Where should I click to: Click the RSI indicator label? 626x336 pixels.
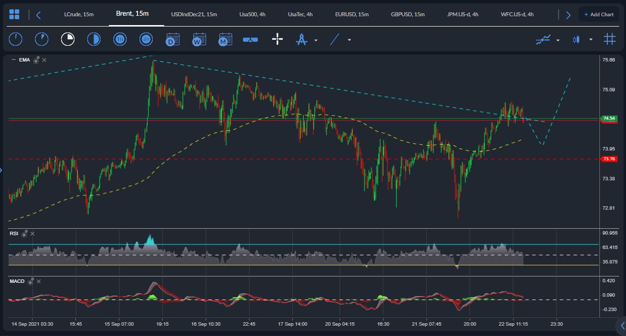pyautogui.click(x=14, y=234)
